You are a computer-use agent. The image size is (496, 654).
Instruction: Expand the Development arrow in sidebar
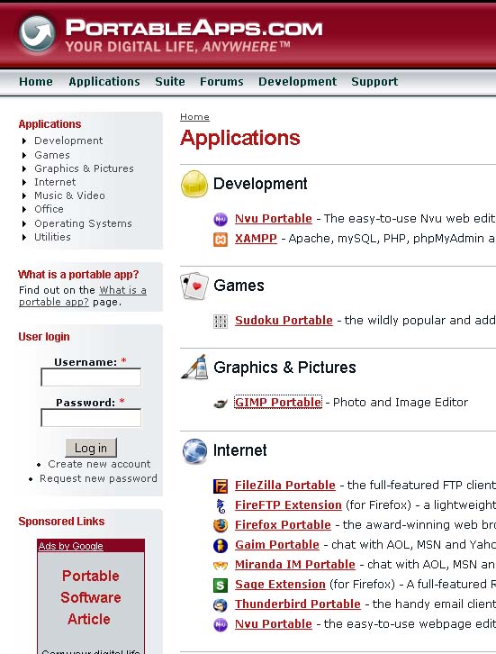(x=24, y=141)
